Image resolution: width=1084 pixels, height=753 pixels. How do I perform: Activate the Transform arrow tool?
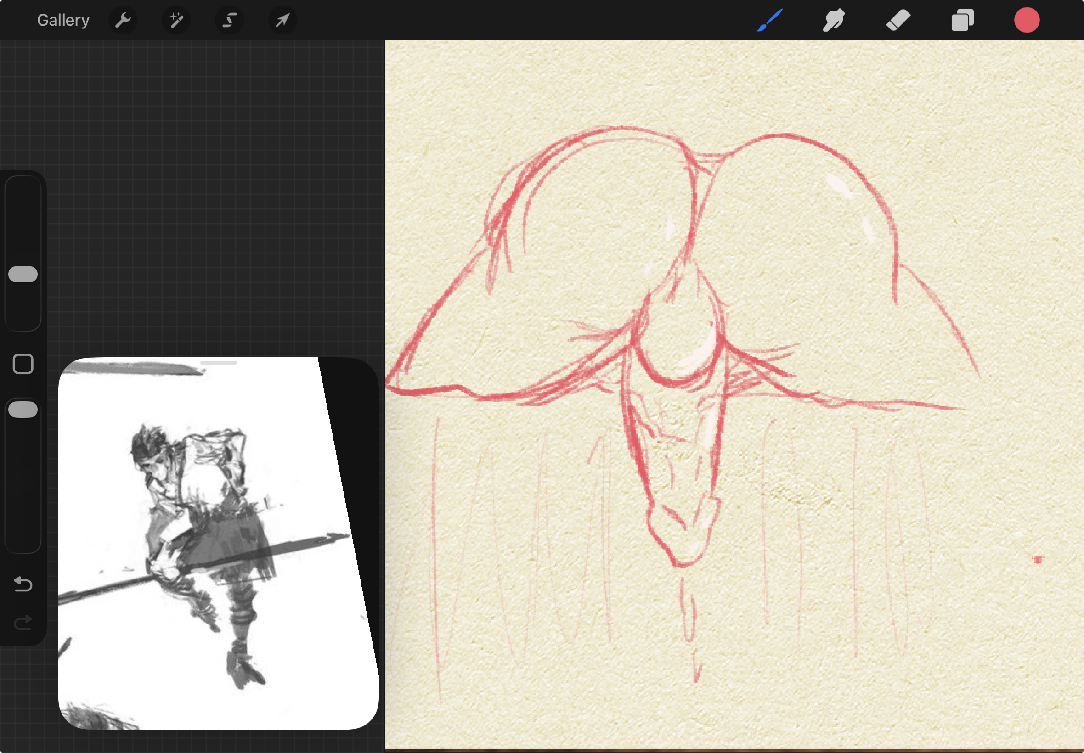282,20
